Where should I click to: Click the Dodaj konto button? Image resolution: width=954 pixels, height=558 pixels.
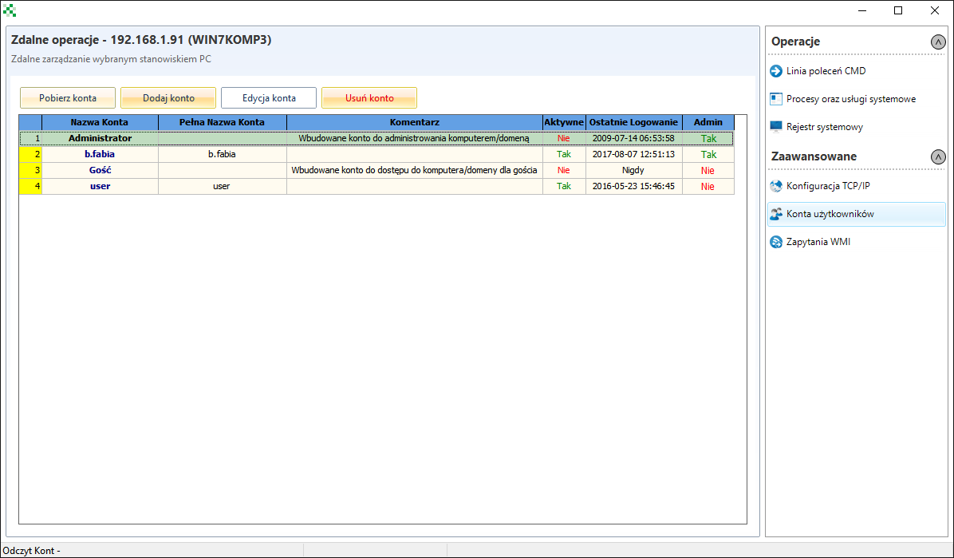click(x=168, y=98)
